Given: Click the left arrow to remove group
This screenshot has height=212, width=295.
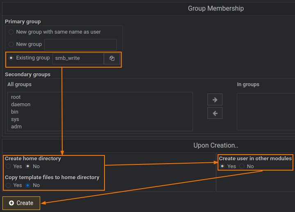Looking at the screenshot, I should tap(215, 113).
